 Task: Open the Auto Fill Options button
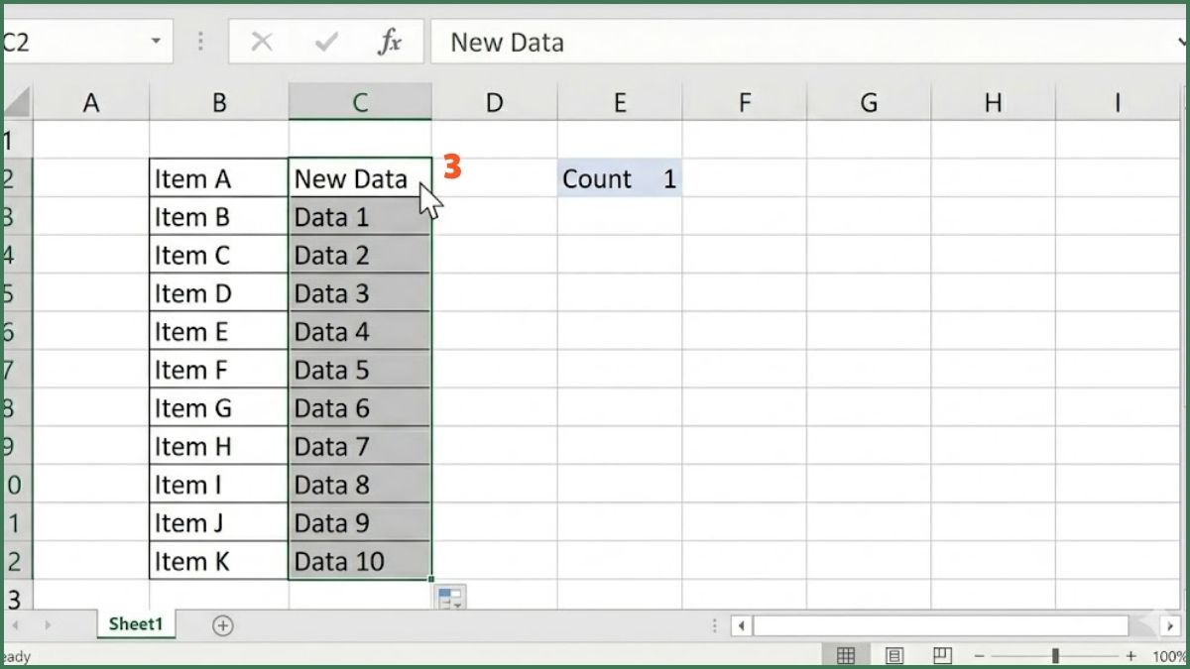pos(449,598)
